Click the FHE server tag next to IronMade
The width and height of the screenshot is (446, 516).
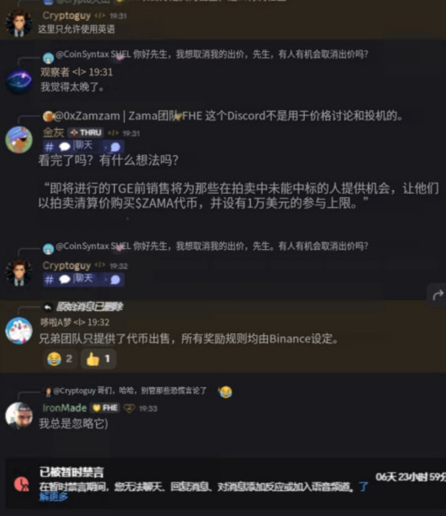(105, 408)
